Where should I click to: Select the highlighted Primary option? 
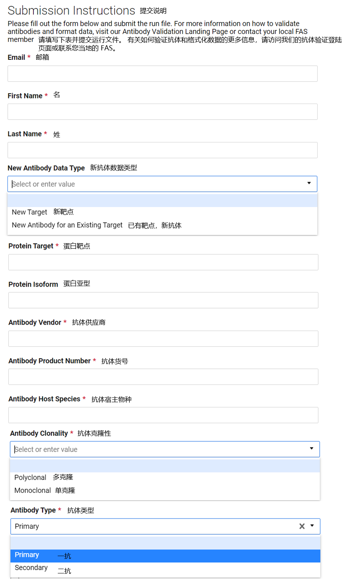(165, 556)
